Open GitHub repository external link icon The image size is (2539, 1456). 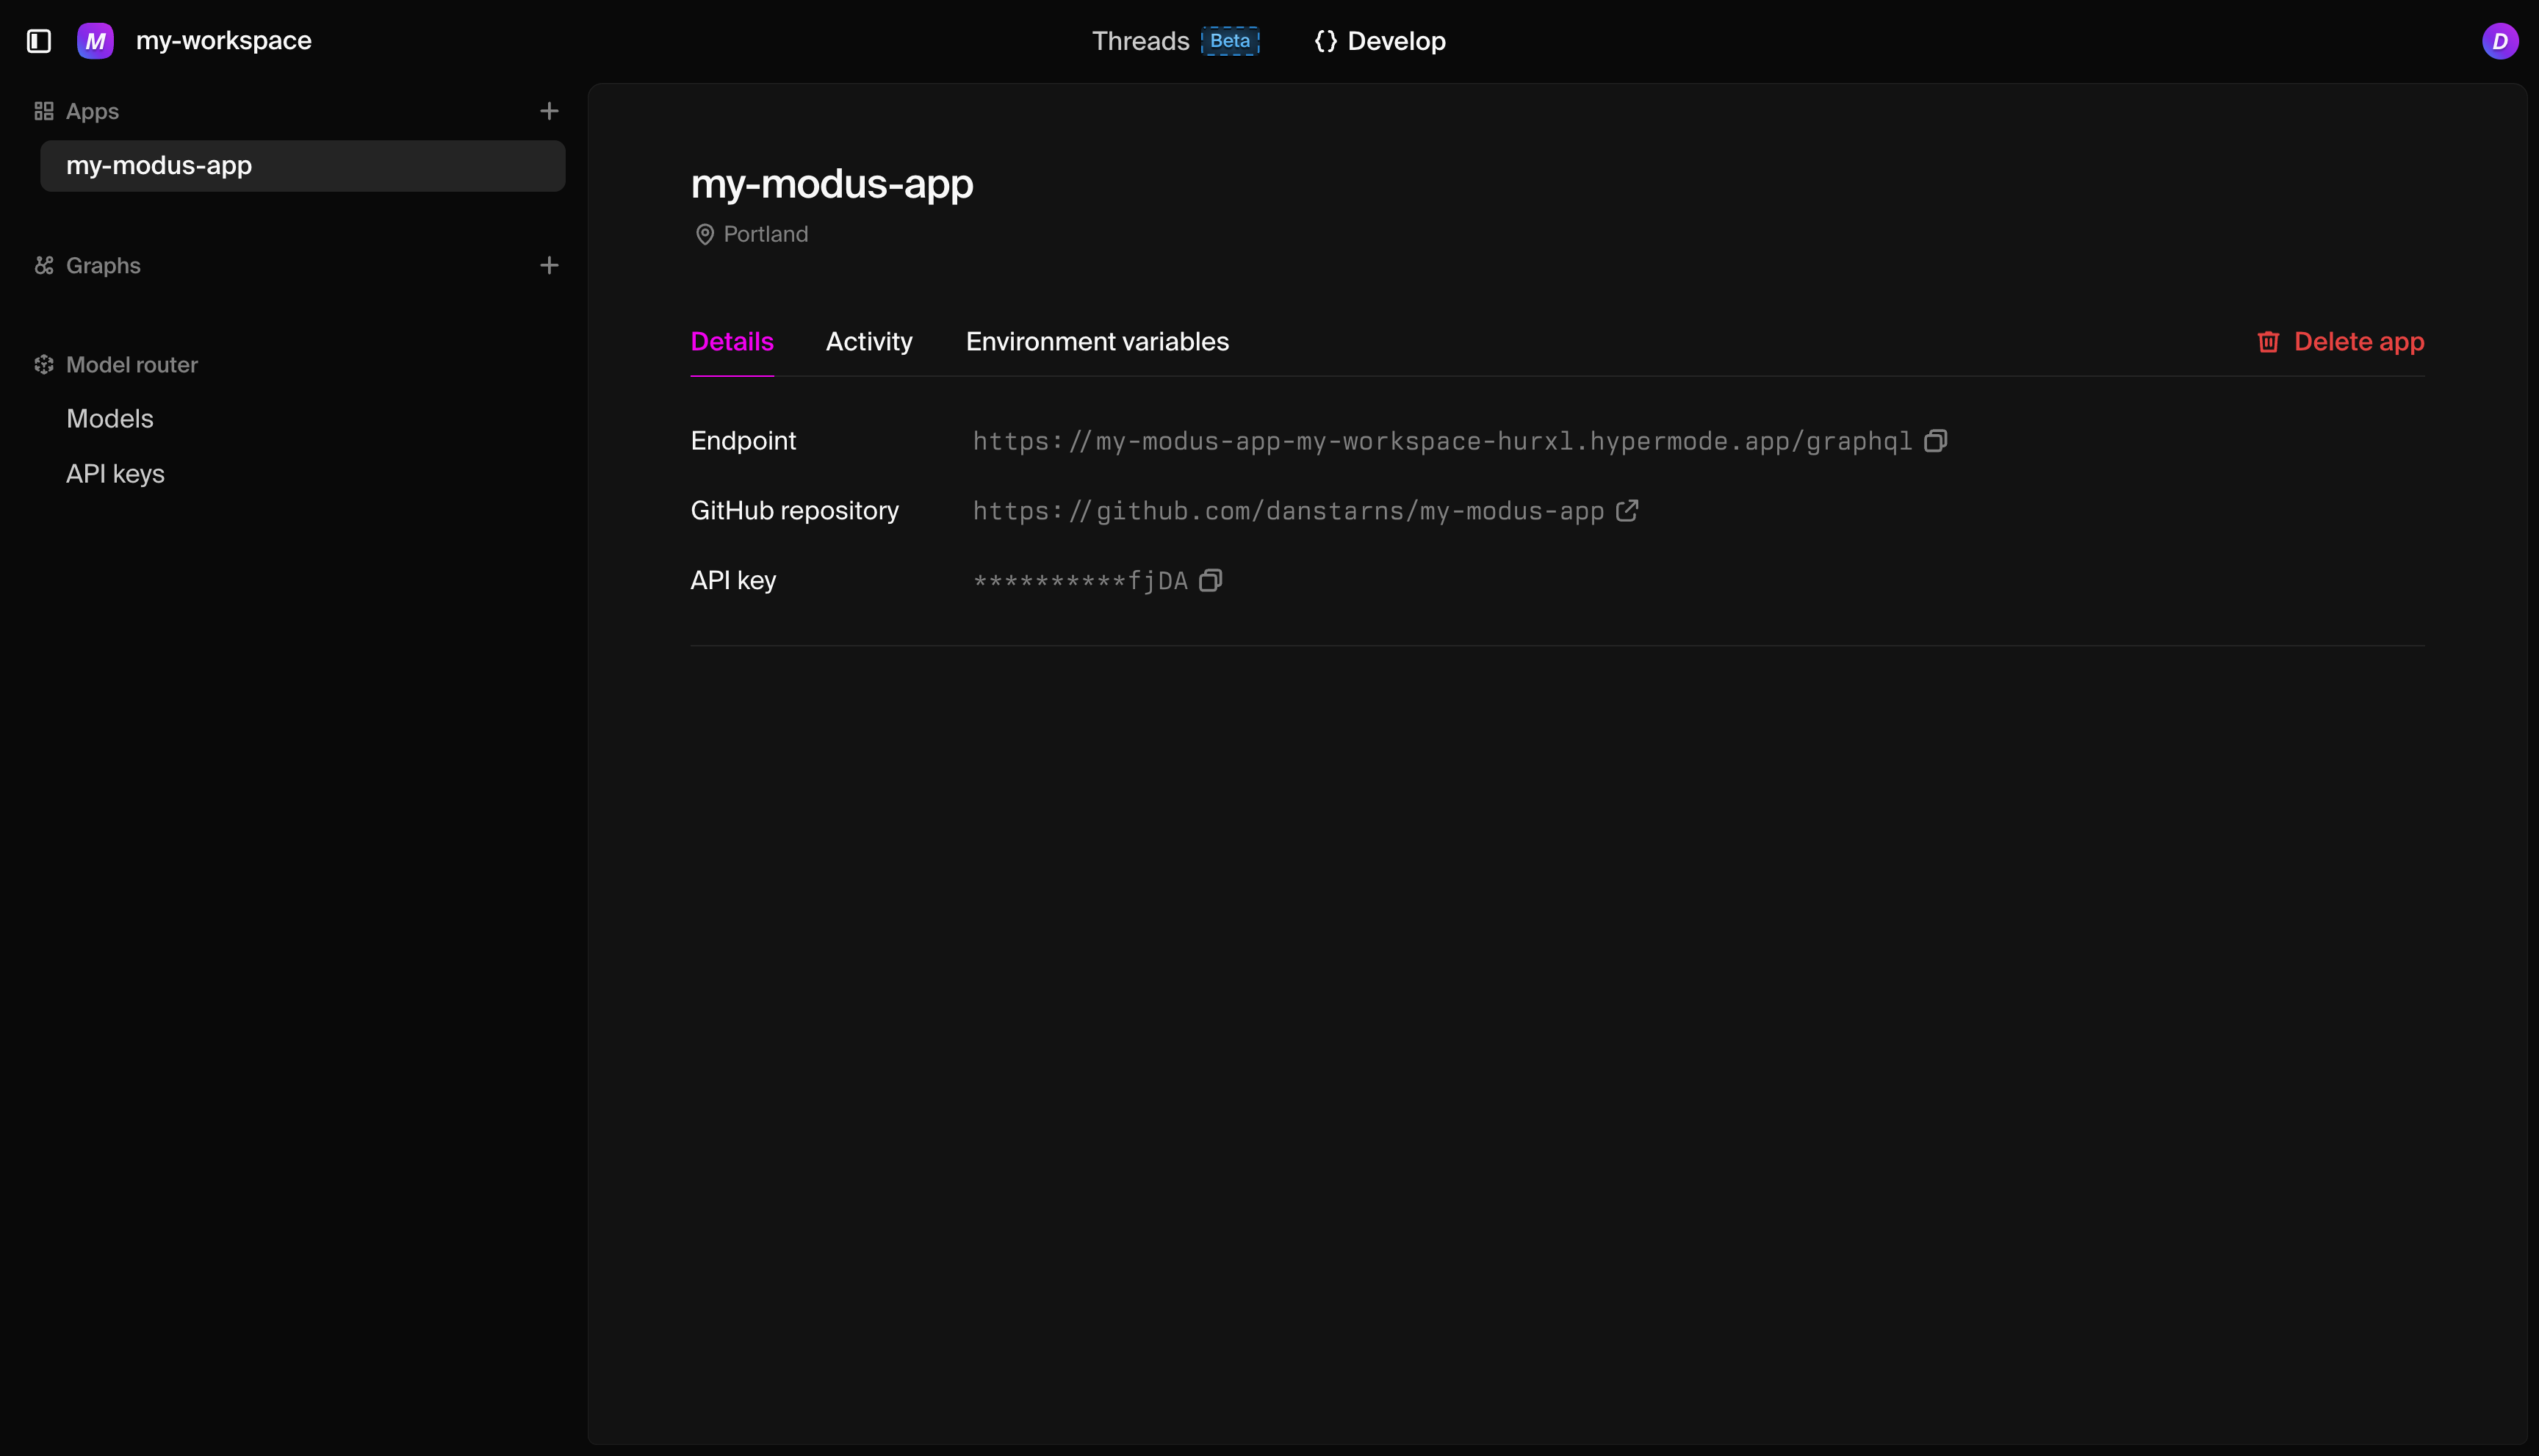[x=1627, y=511]
